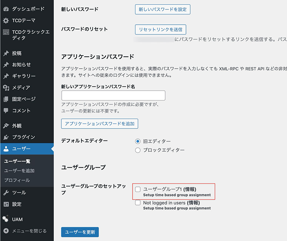Click the pin icon beside ギャラリー

pyautogui.click(x=6, y=76)
